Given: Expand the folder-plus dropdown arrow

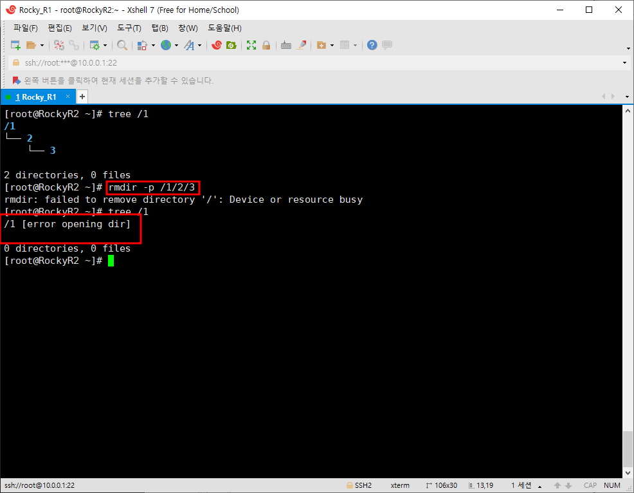Looking at the screenshot, I should [332, 45].
